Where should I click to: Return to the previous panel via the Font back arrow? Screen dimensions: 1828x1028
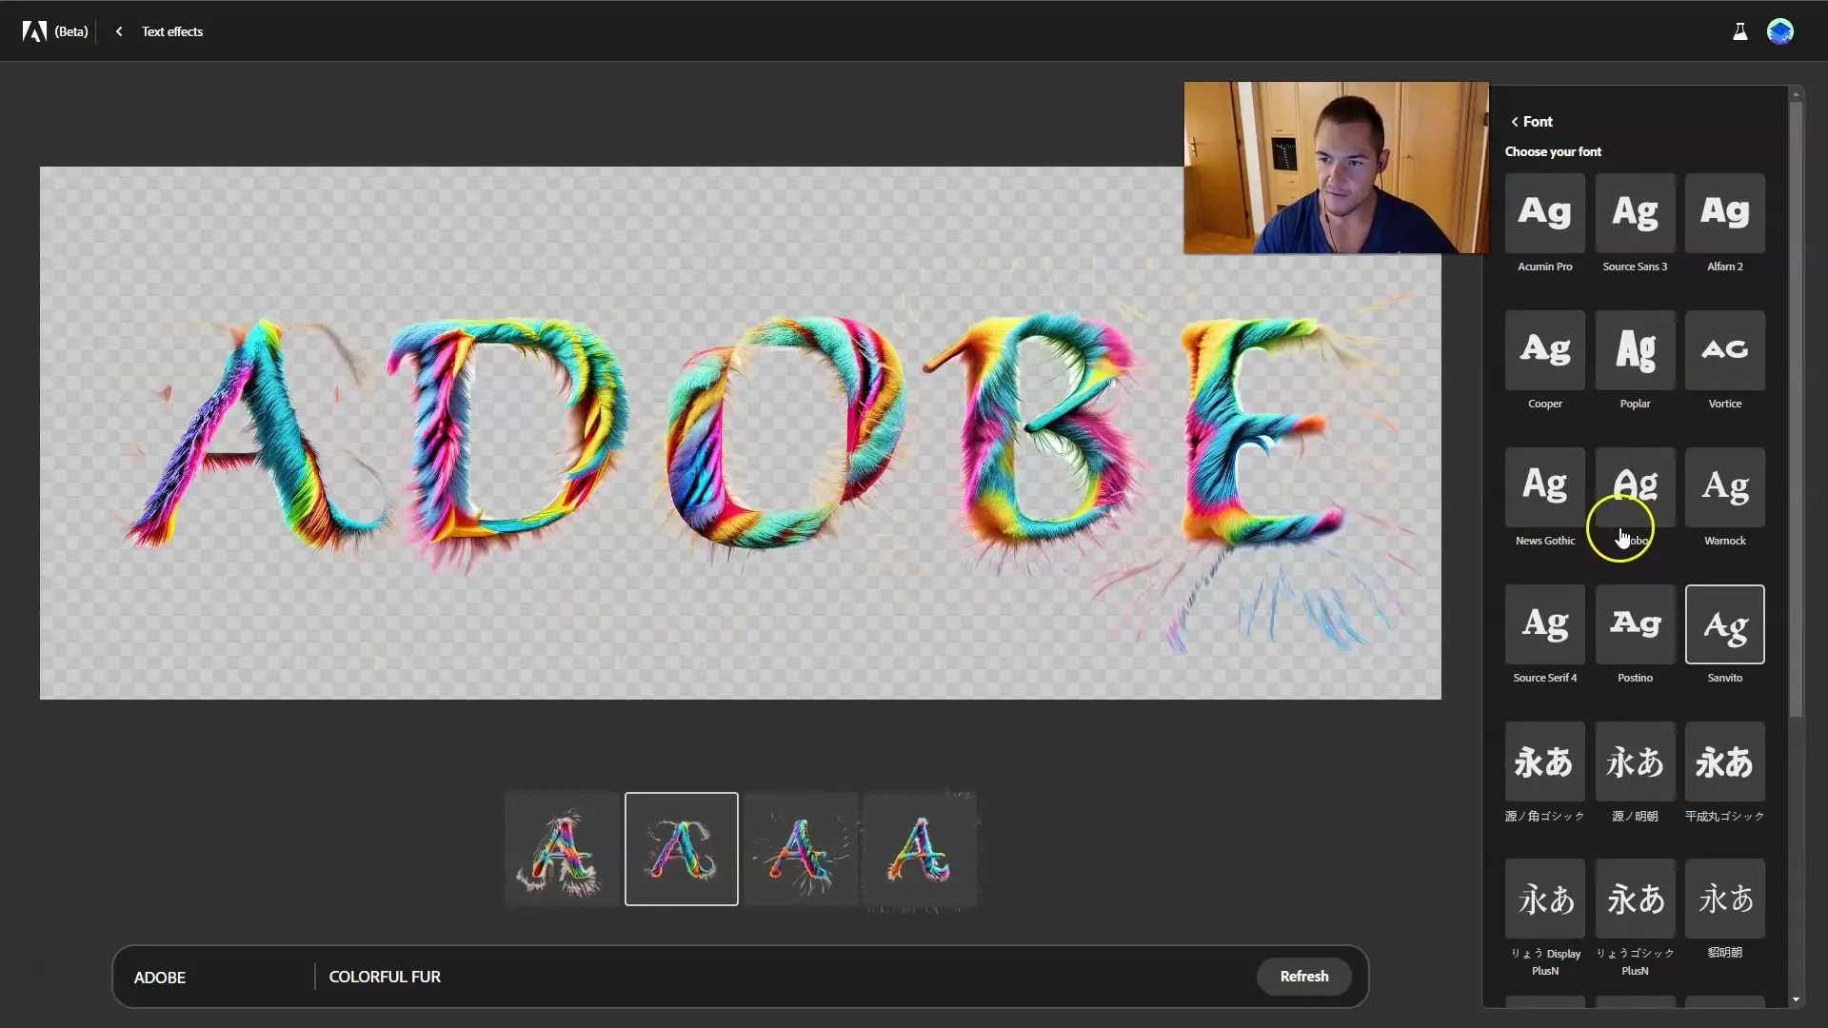click(x=1514, y=122)
